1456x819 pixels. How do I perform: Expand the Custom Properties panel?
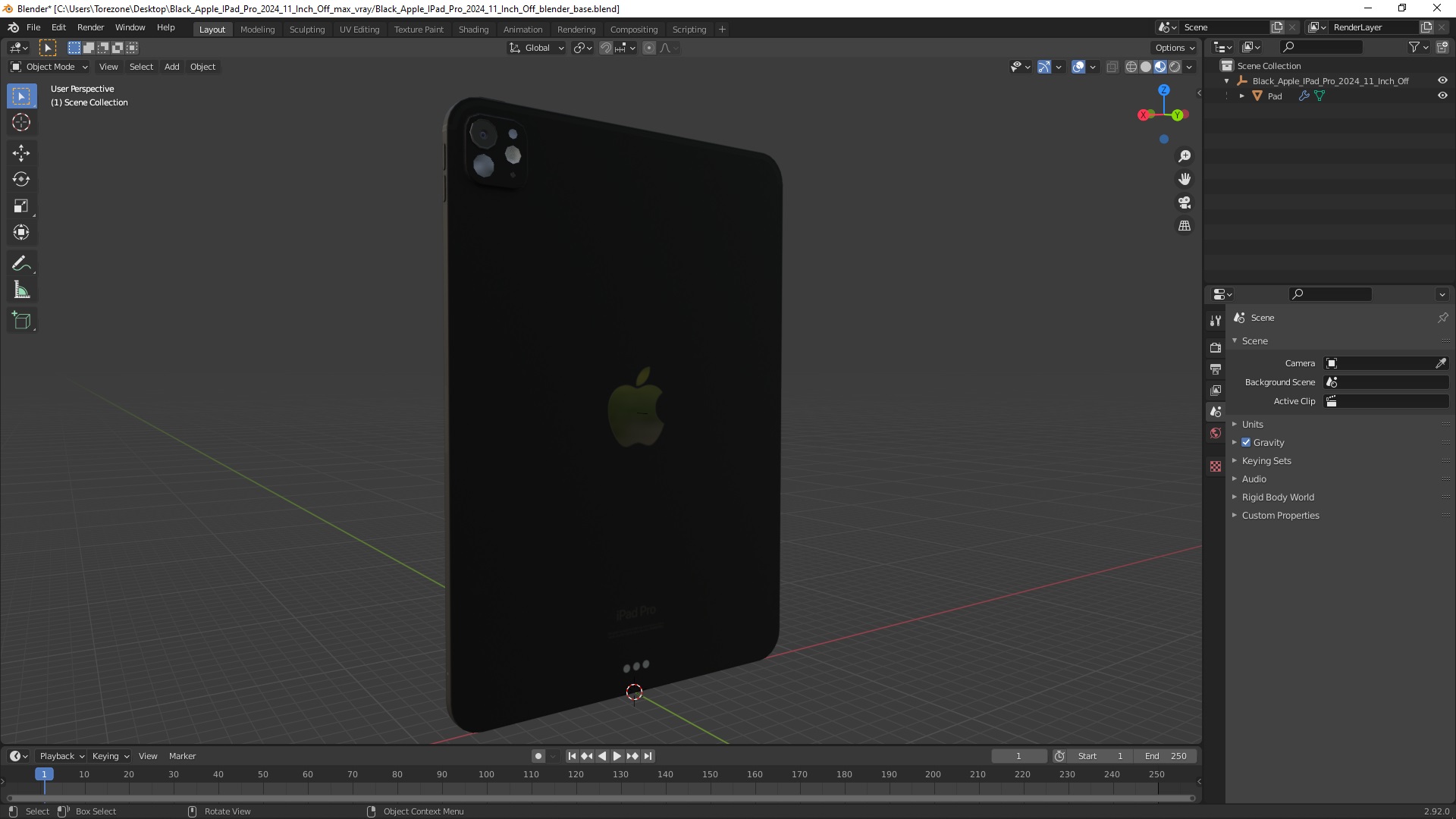coord(1280,515)
